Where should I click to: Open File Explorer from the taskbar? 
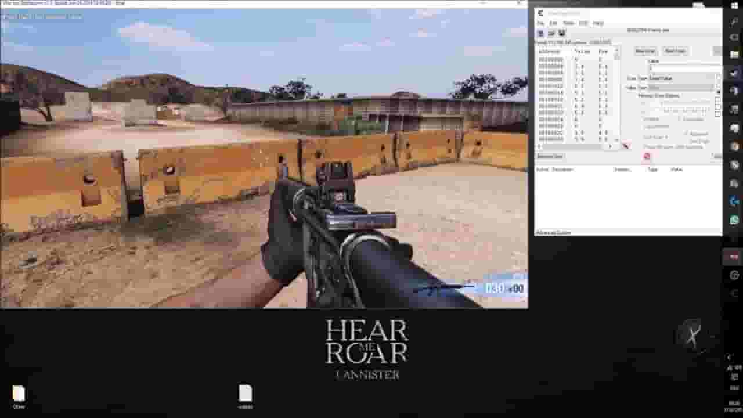(x=734, y=55)
